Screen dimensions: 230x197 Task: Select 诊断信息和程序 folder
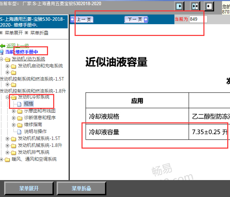point(40,118)
